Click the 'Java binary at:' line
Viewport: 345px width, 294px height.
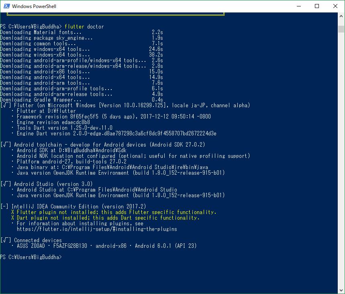click(110, 167)
